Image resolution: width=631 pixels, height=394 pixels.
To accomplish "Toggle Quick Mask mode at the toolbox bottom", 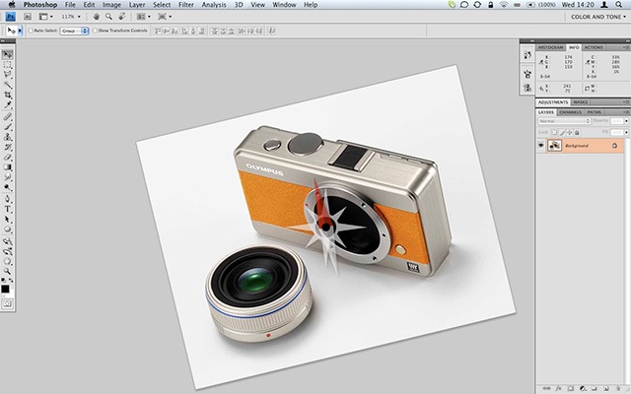I will point(8,304).
